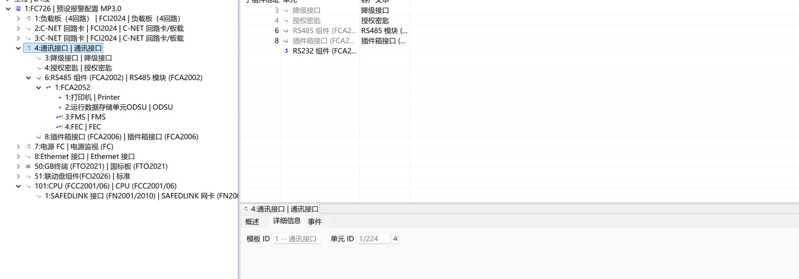Click the icon beside 2:C-NET 回路卡
Image resolution: width=799 pixels, height=279 pixels.
click(28, 28)
